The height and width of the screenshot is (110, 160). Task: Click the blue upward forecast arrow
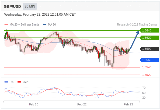[x=135, y=40]
